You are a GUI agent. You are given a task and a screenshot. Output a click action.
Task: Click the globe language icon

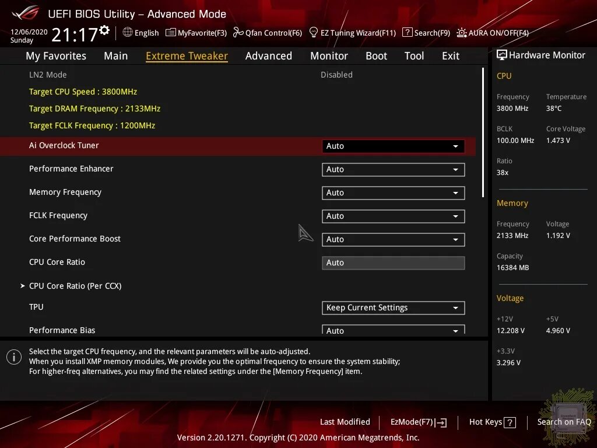click(128, 33)
